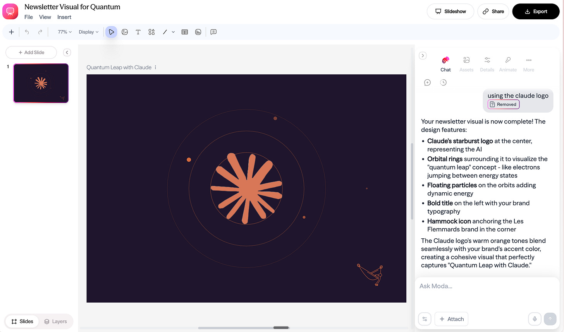Switch to the Details tab
564x332 pixels.
(487, 64)
